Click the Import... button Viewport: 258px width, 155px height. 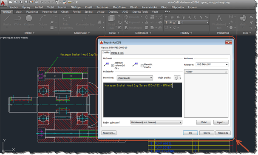[x=221, y=122]
